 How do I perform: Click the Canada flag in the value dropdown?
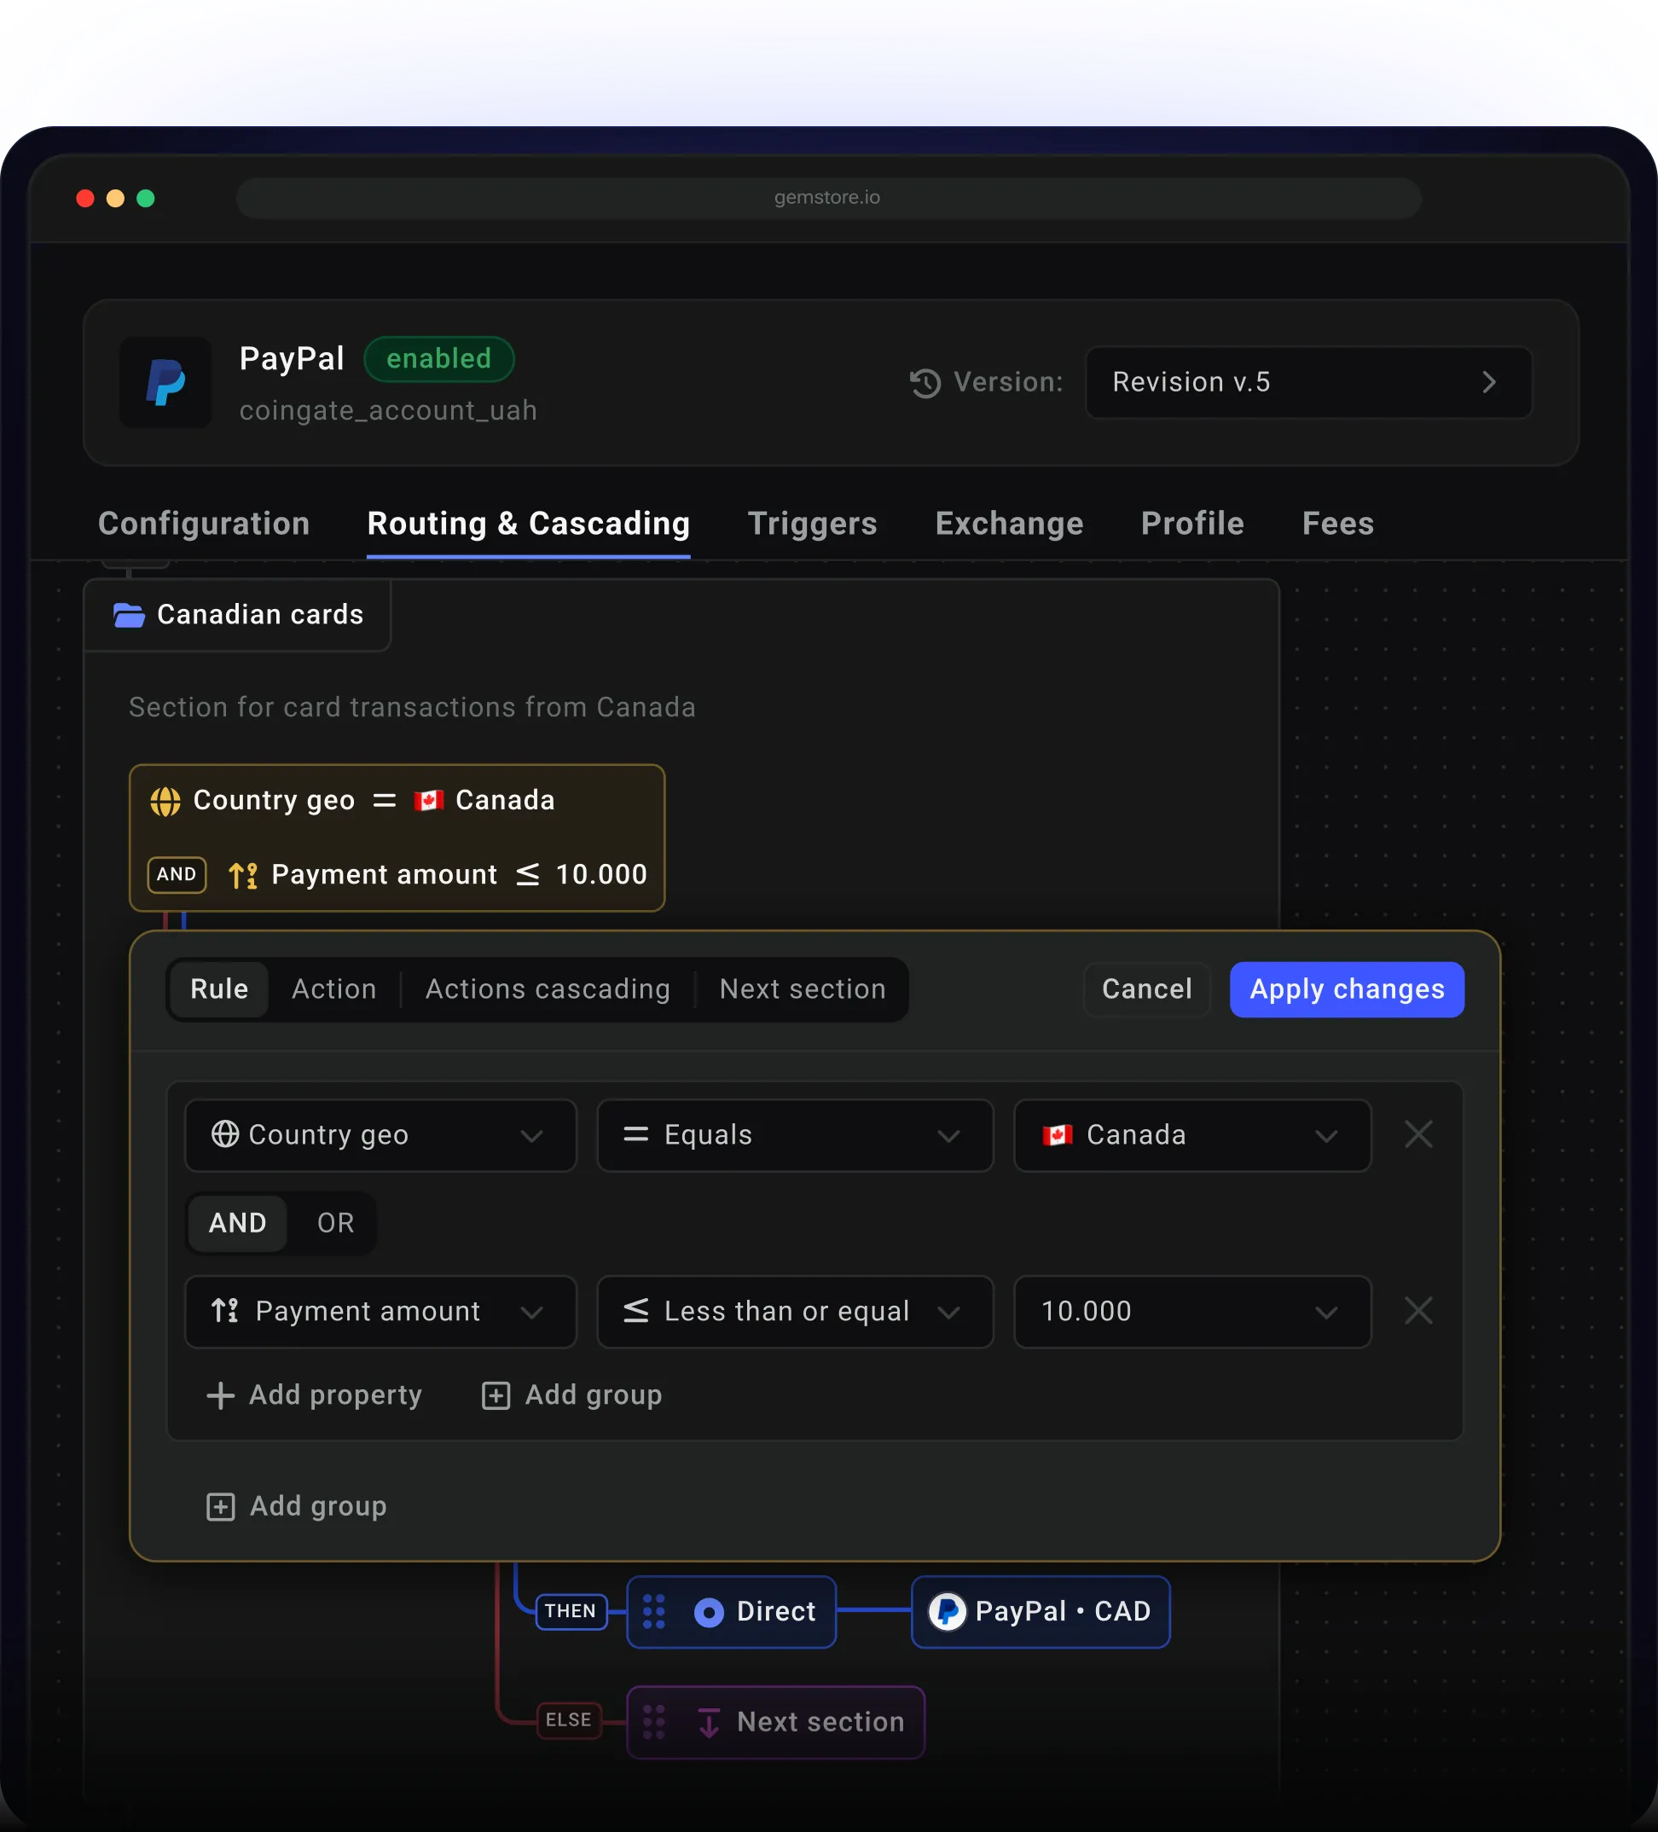[x=1058, y=1135]
